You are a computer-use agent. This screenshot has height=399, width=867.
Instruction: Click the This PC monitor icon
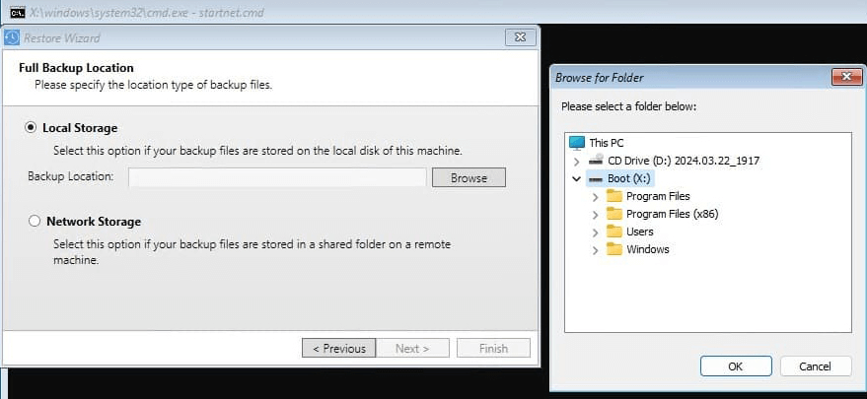click(577, 143)
